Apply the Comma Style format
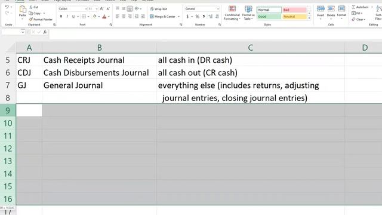 coord(204,17)
